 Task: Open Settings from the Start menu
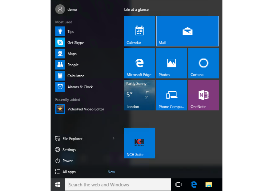[69, 150]
